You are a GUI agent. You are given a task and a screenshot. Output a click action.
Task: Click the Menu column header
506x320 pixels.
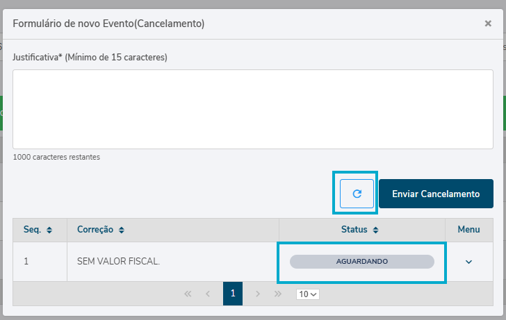point(468,230)
